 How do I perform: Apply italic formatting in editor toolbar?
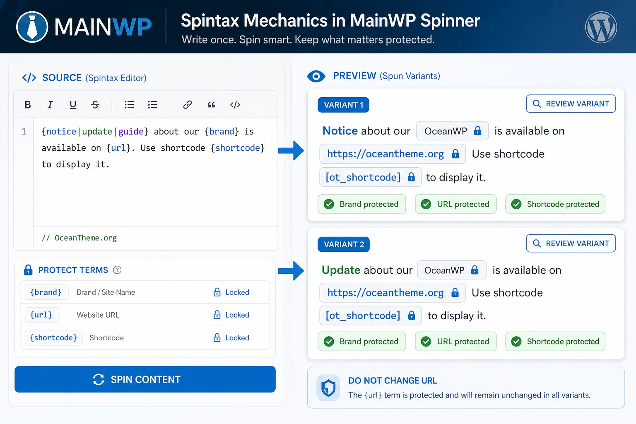click(x=50, y=105)
